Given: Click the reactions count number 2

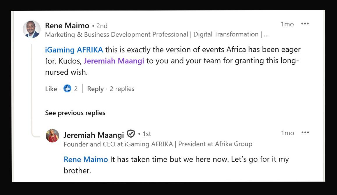Looking at the screenshot, I should (76, 89).
